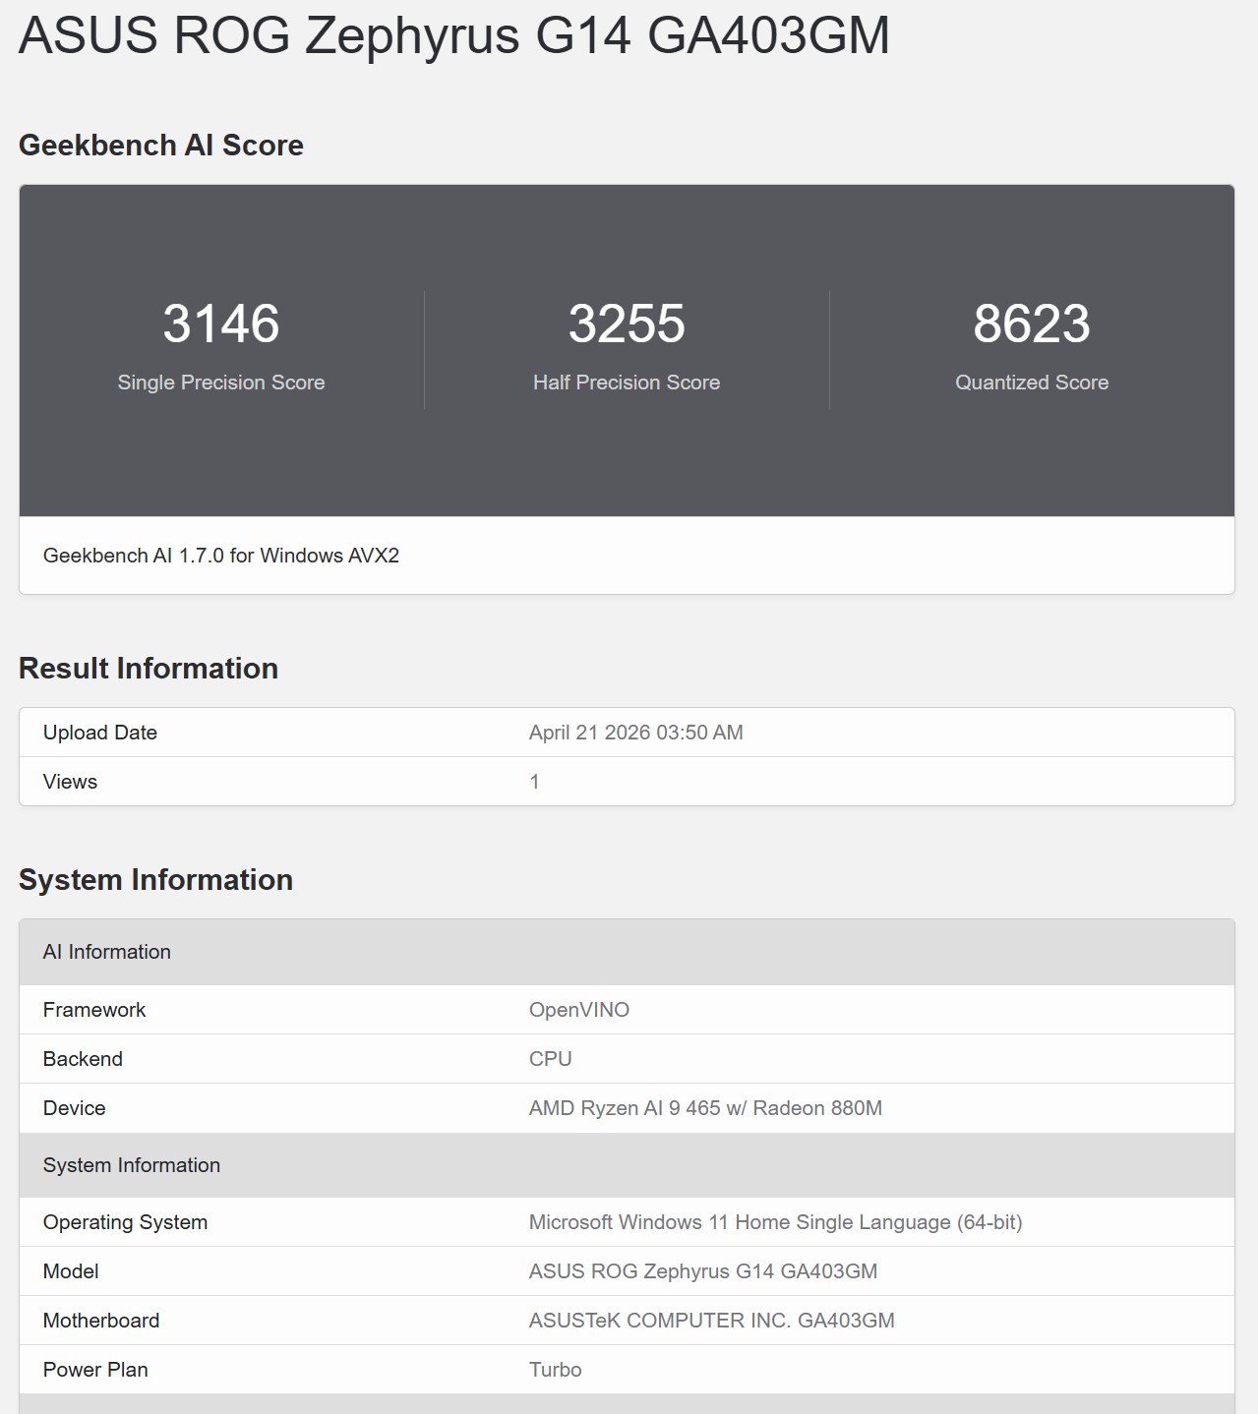Screen dimensions: 1258x1414
Task: Select the 3146 single precision score value
Action: [221, 324]
